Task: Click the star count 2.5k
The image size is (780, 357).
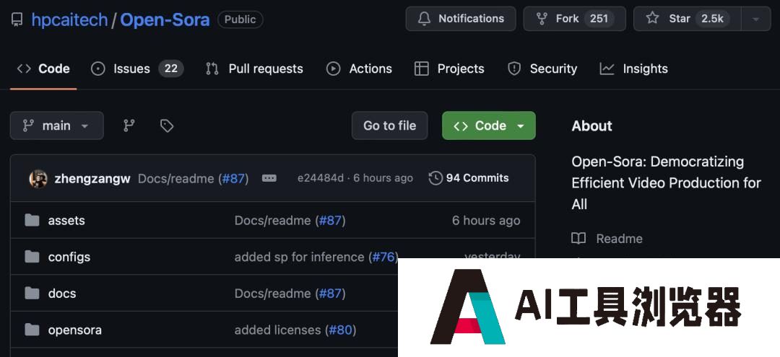Action: point(712,19)
